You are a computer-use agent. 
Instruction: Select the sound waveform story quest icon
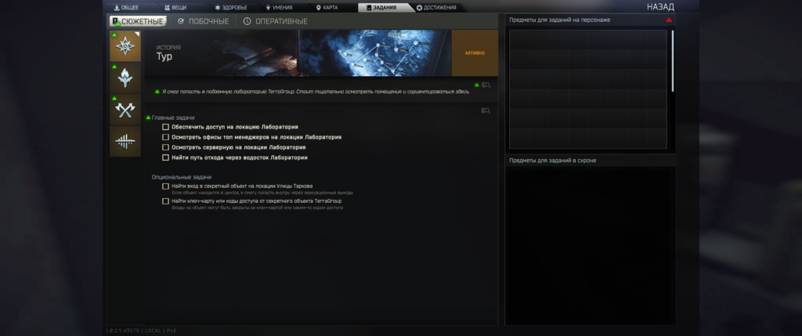tap(125, 141)
